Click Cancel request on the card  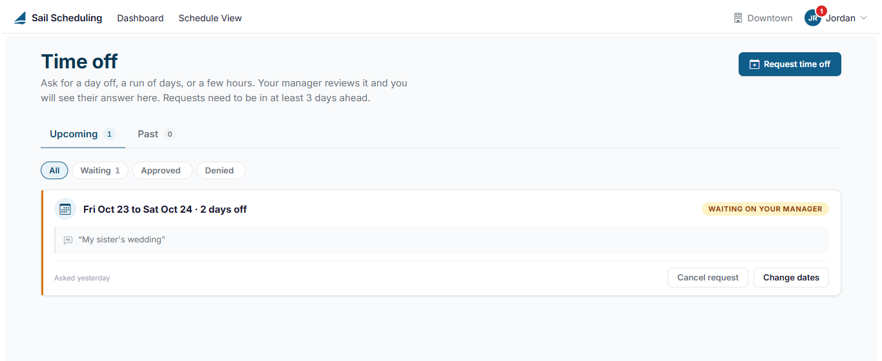708,277
